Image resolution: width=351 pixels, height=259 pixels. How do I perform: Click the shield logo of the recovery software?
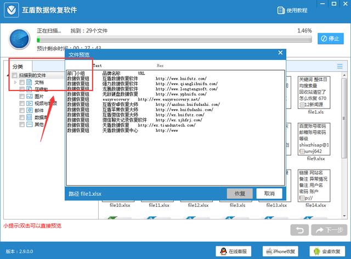pos(11,10)
